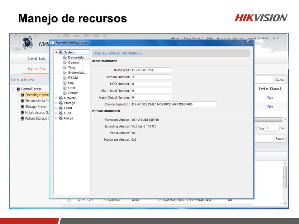This screenshot has height=224, width=299.
Task: Click the gear icon next to General
Action: tap(65, 63)
